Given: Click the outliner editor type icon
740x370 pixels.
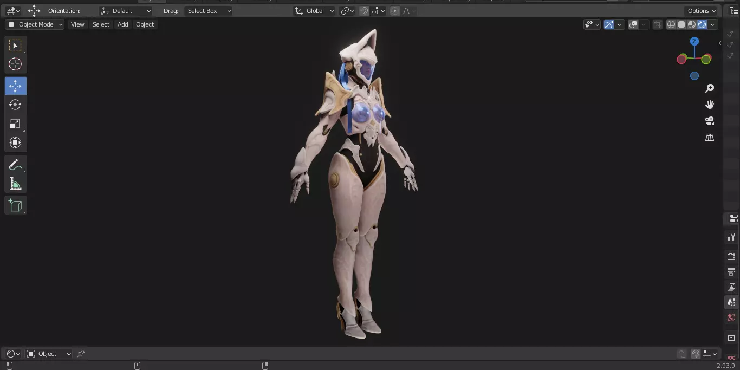Looking at the screenshot, I should 733,11.
